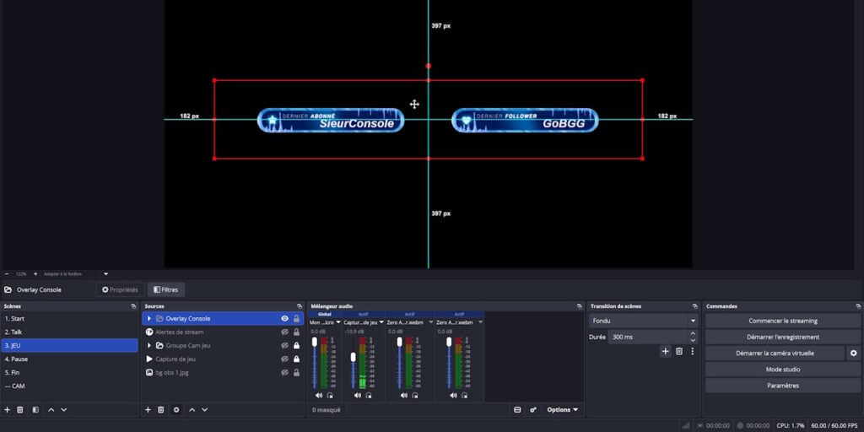Screen dimensions: 864x432
Task: Show the Alertes de stream source
Action: [285, 332]
